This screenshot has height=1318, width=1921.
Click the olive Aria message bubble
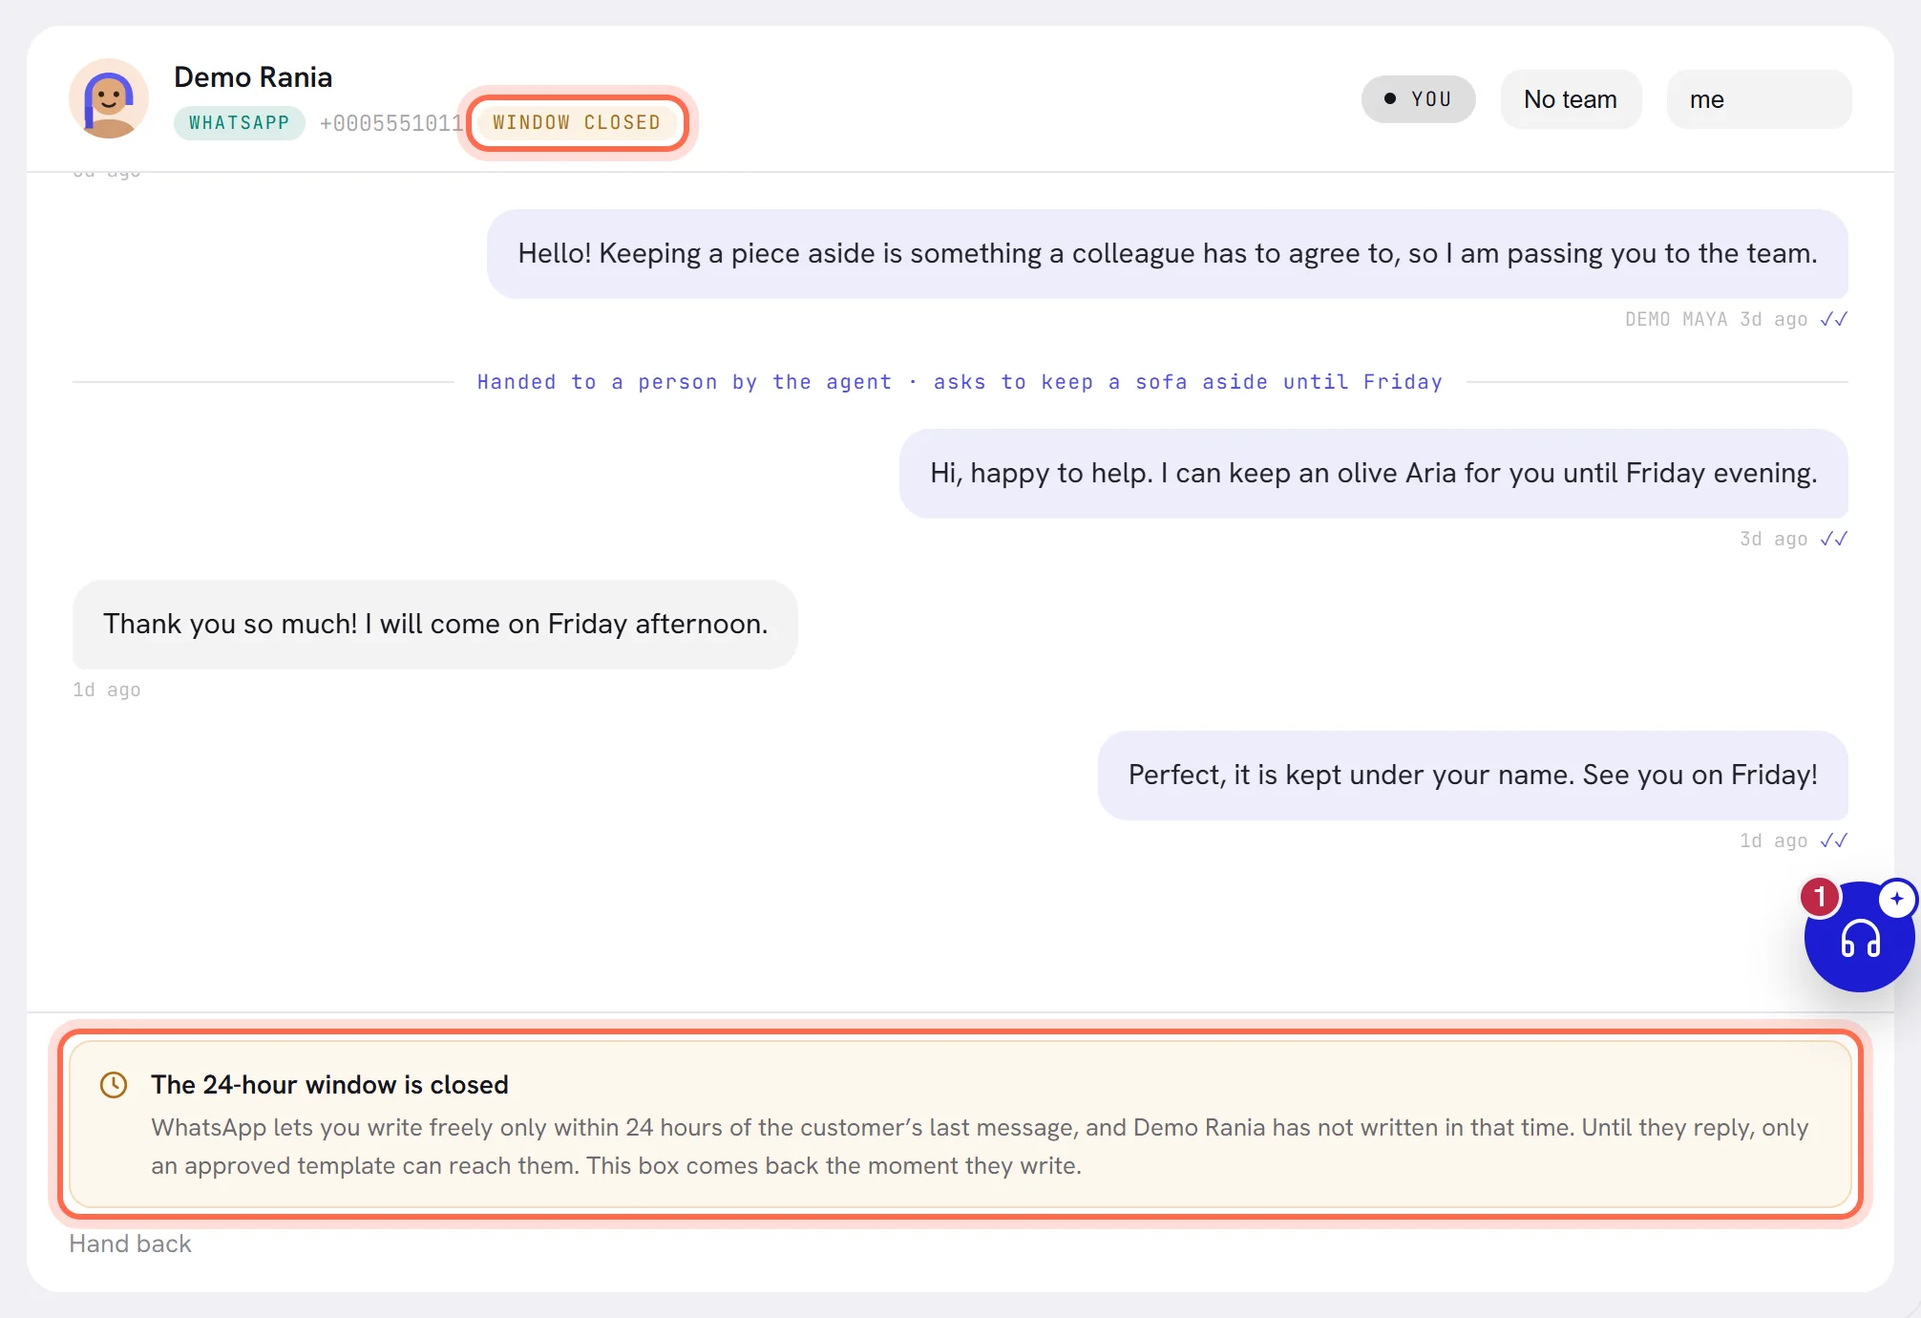[x=1373, y=473]
